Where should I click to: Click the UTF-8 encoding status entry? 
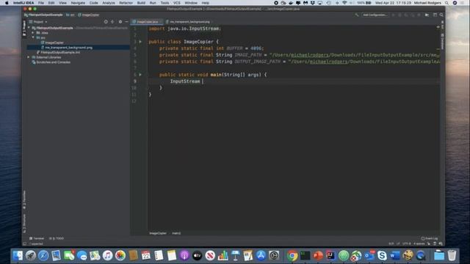406,243
